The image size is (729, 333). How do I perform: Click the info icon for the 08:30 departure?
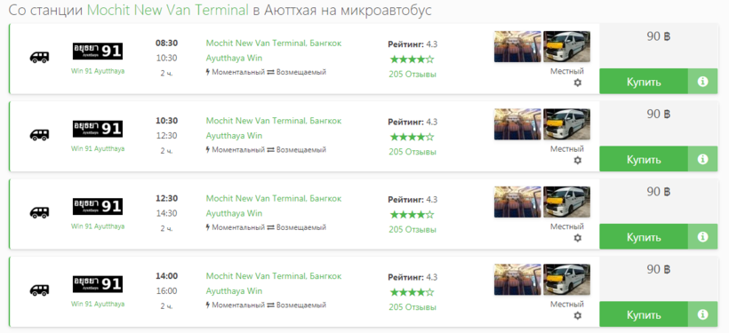point(702,82)
